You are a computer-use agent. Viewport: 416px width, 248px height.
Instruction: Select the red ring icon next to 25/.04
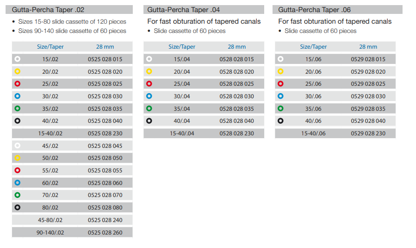pos(149,84)
